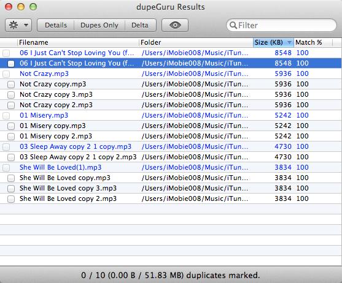Click the duplicates marked status text
This screenshot has height=283, width=342.
[x=171, y=276]
